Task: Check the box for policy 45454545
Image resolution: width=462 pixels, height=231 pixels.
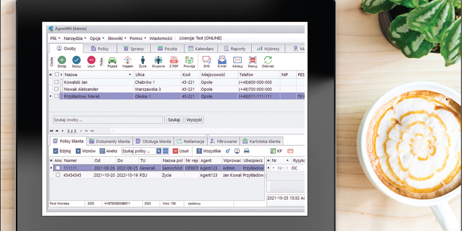Action: click(x=58, y=175)
